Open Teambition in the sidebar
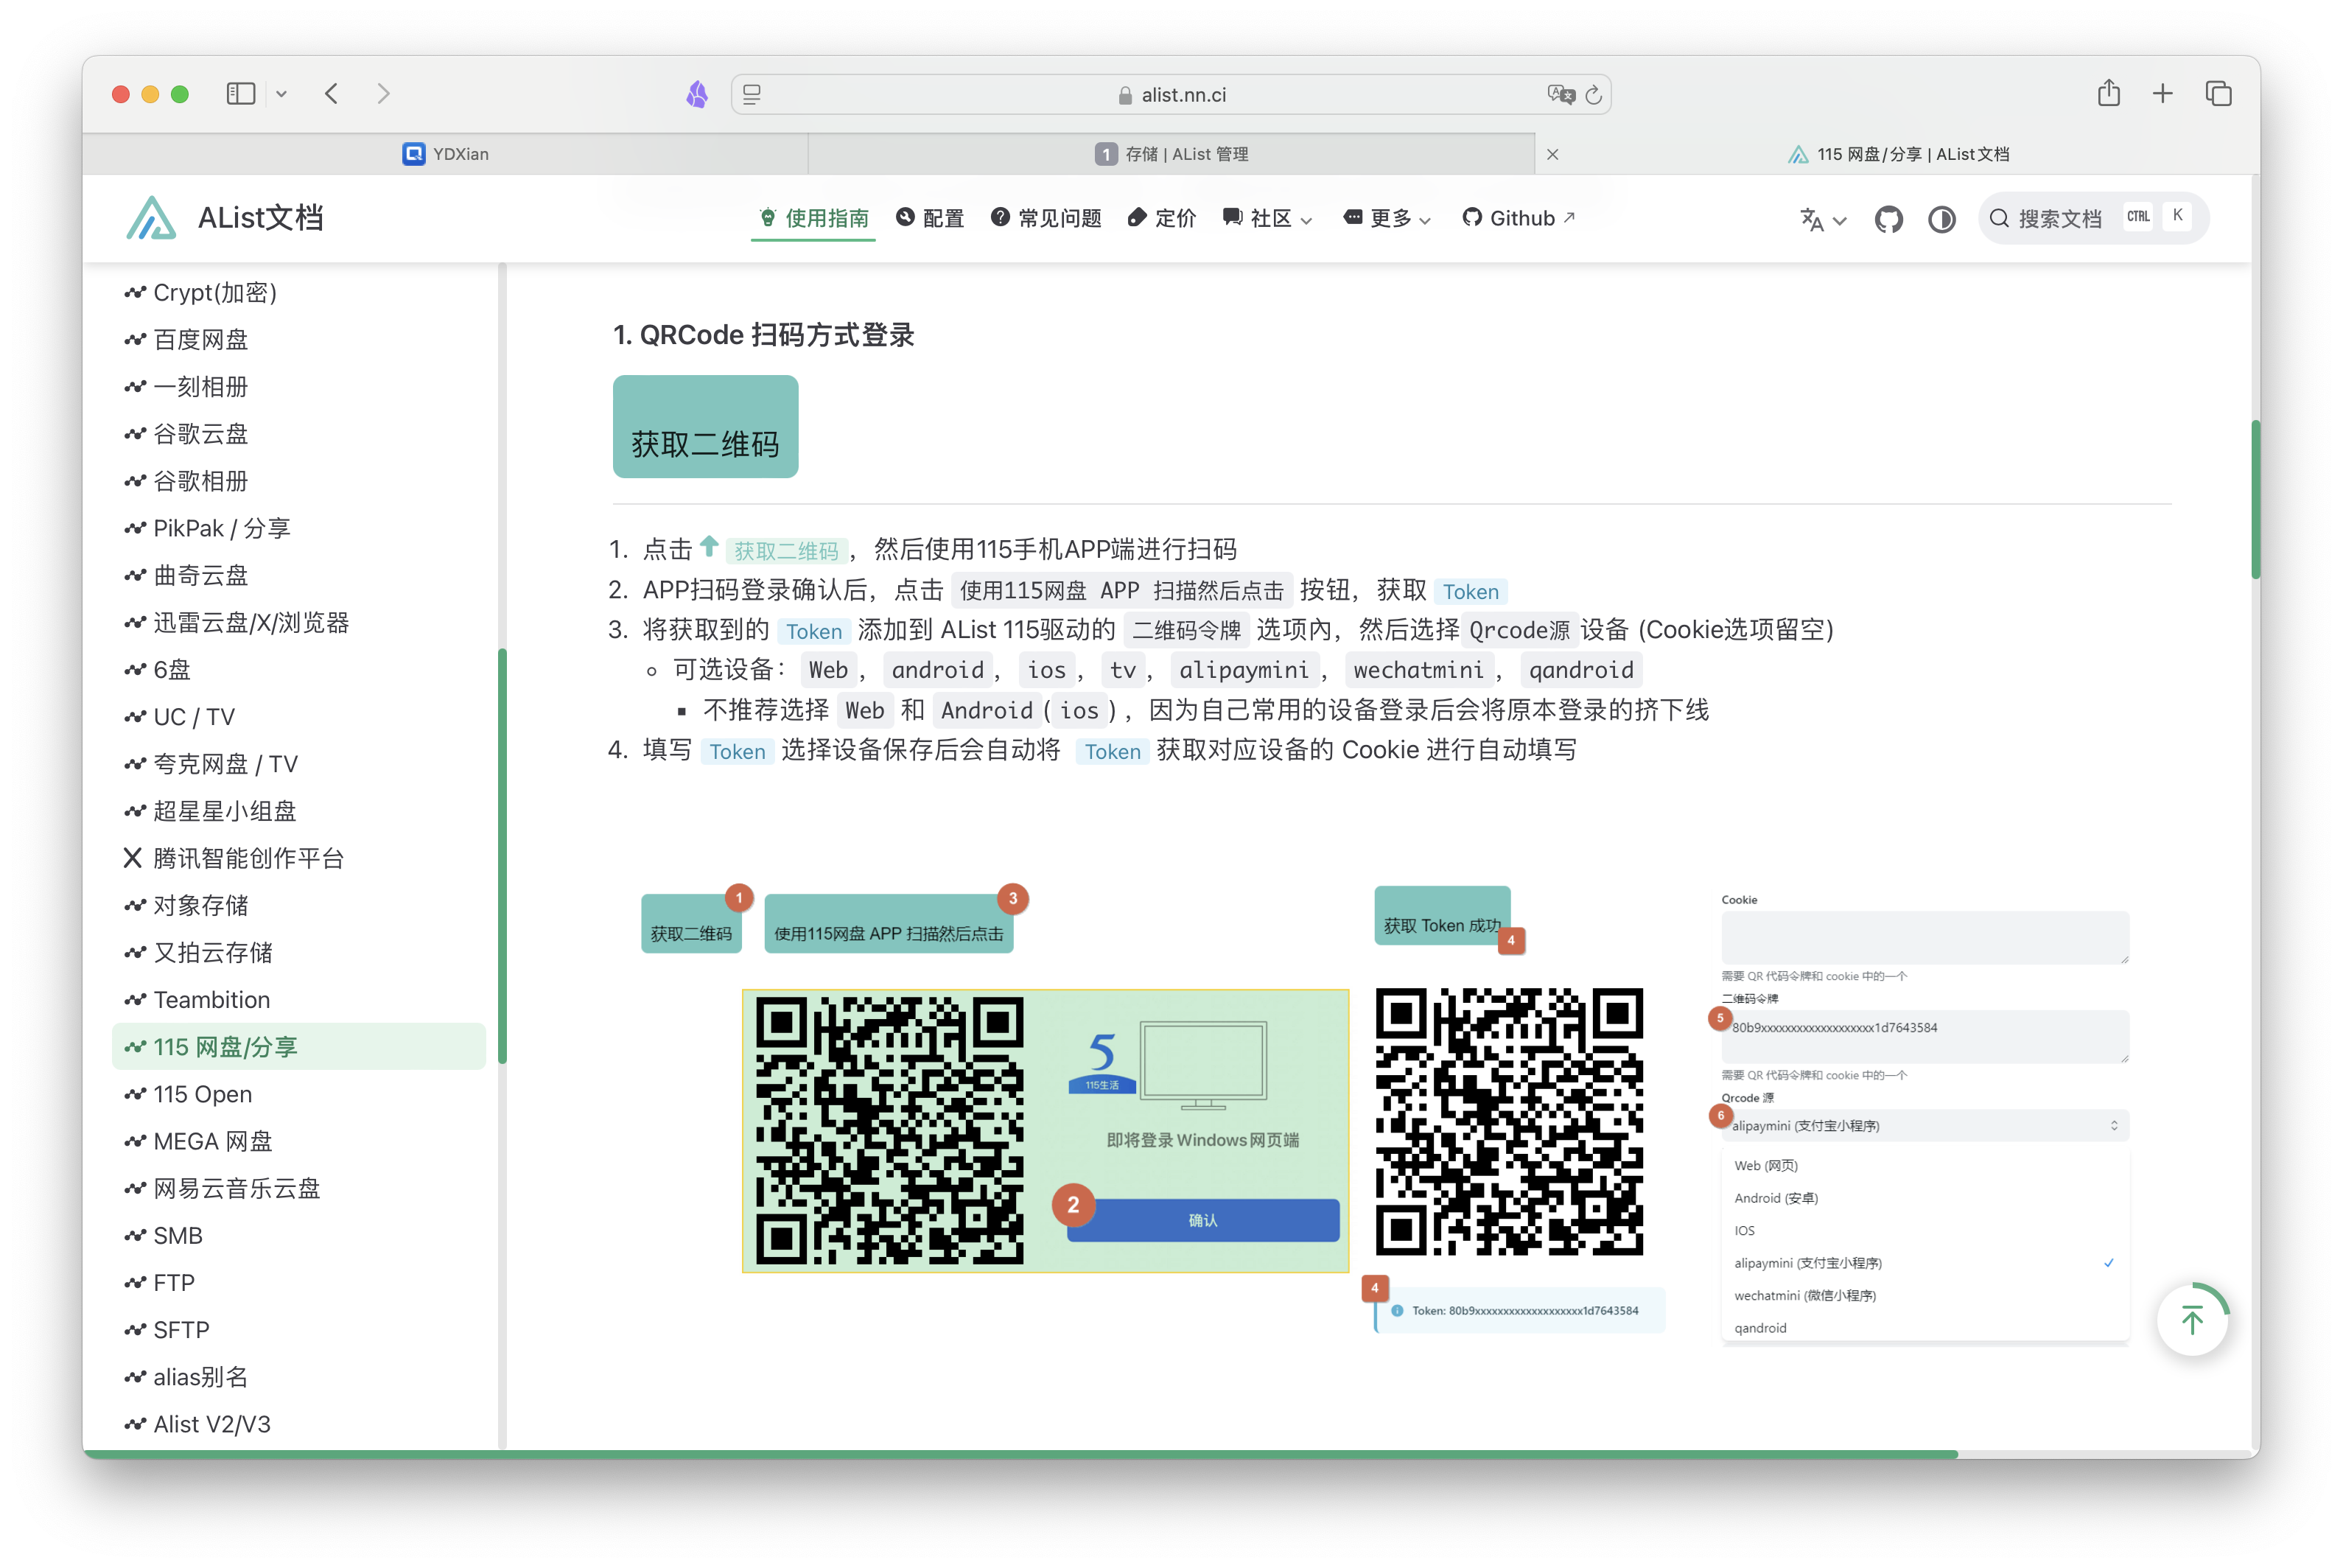 point(298,1000)
